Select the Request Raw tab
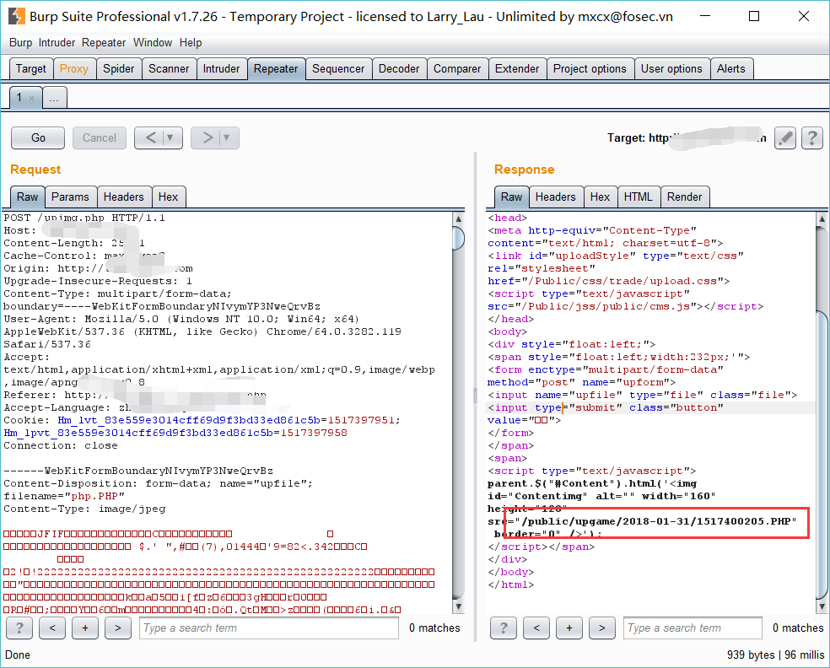The height and width of the screenshot is (668, 830). click(x=28, y=197)
